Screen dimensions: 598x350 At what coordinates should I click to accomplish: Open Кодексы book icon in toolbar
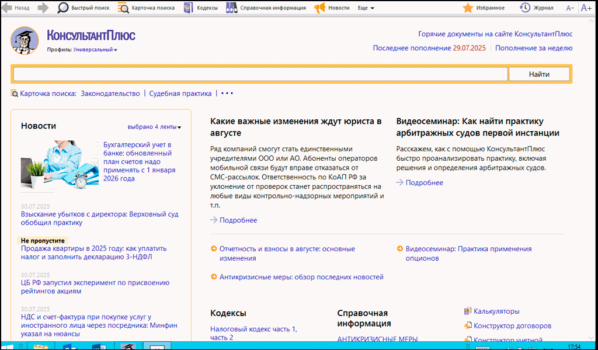coord(189,8)
